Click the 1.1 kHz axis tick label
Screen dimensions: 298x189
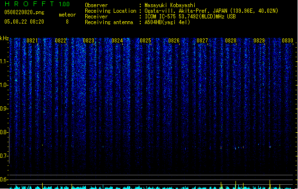click(x=4, y=61)
